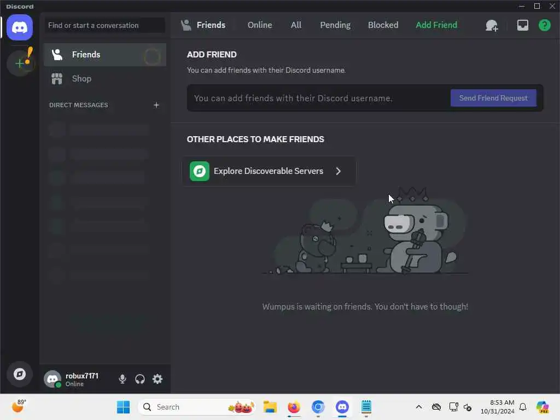Image resolution: width=560 pixels, height=420 pixels.
Task: Switch to the Blocked tab
Action: tap(383, 25)
